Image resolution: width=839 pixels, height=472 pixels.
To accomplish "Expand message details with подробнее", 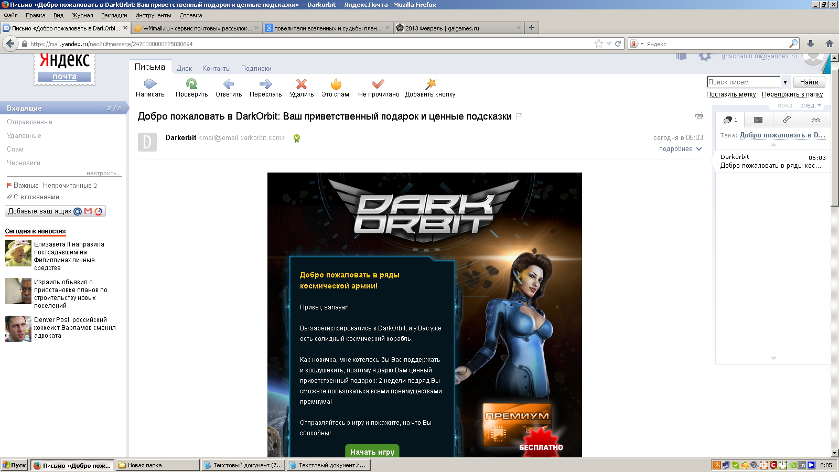I will coord(680,149).
